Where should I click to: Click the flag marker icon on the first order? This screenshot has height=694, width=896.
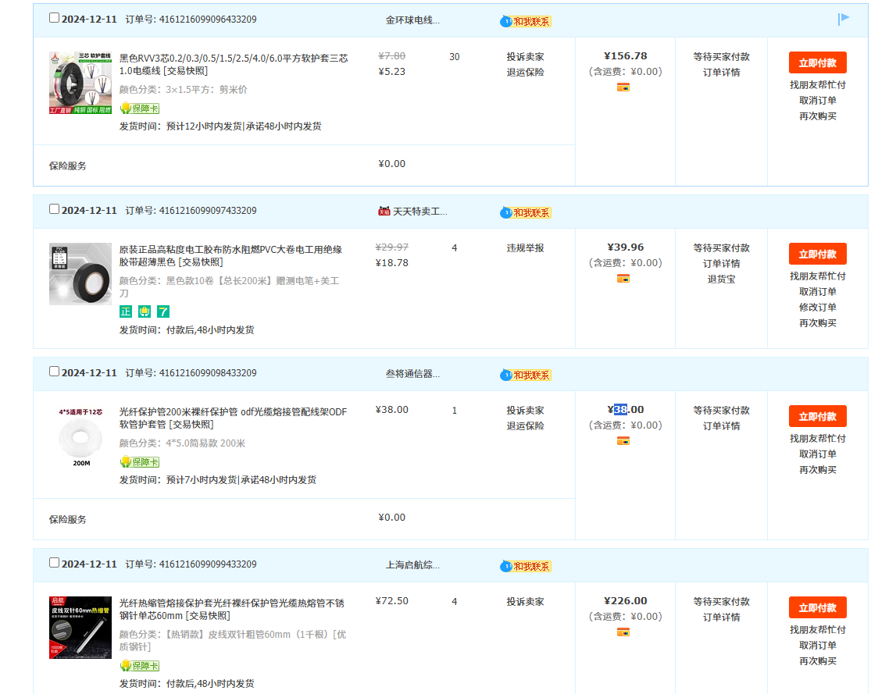coord(844,19)
